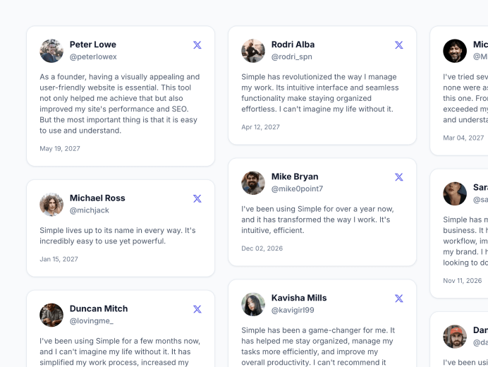Click the Dec 02, 2026 date
This screenshot has height=367, width=488.
(262, 248)
